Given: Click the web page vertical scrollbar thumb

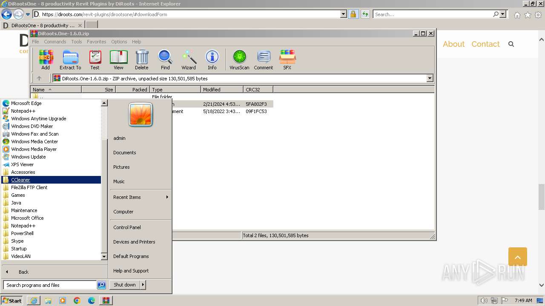Looking at the screenshot, I should [541, 197].
